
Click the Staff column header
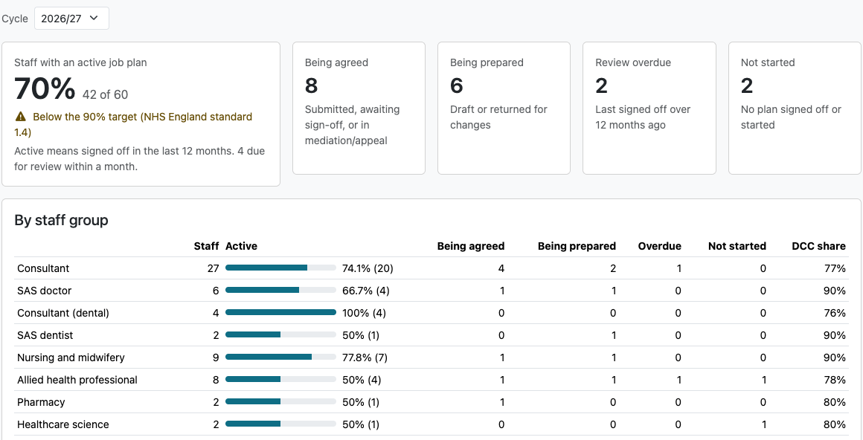coord(206,246)
